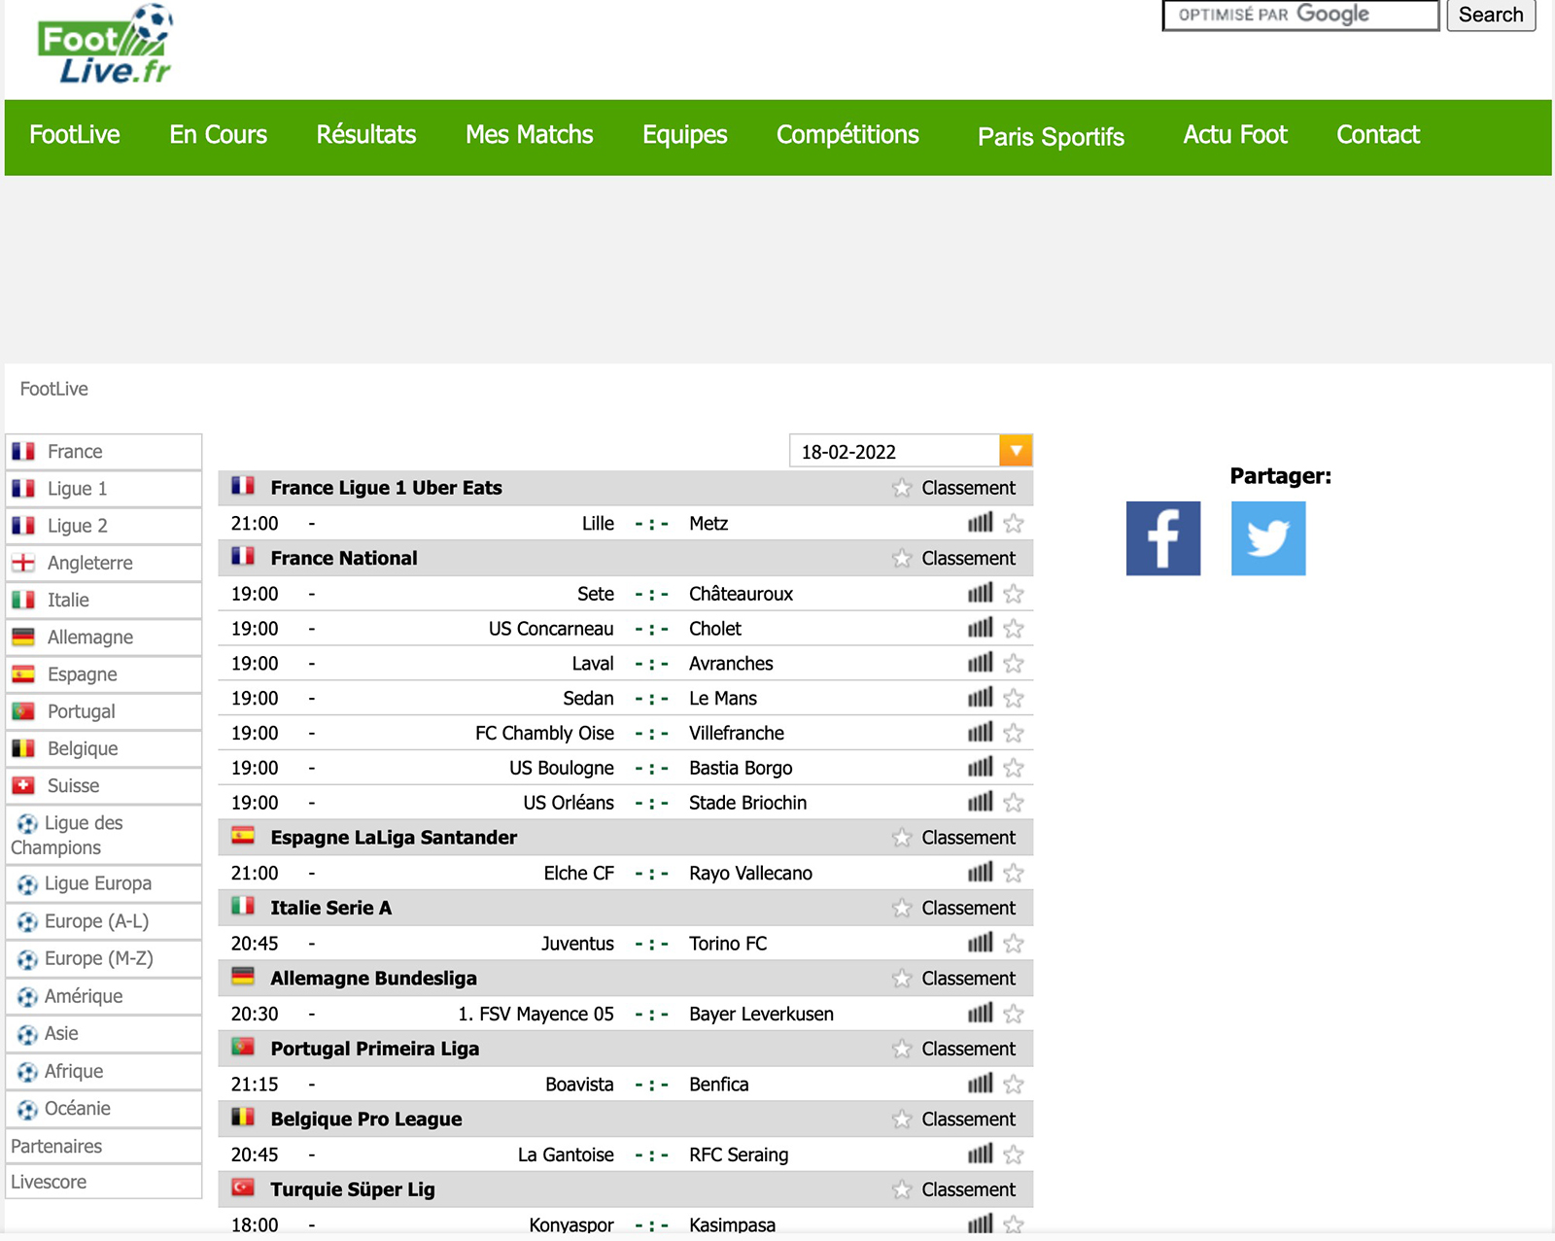Viewport: 1555px width, 1241px height.
Task: Open Europe (A-L) sidebar link
Action: [104, 921]
